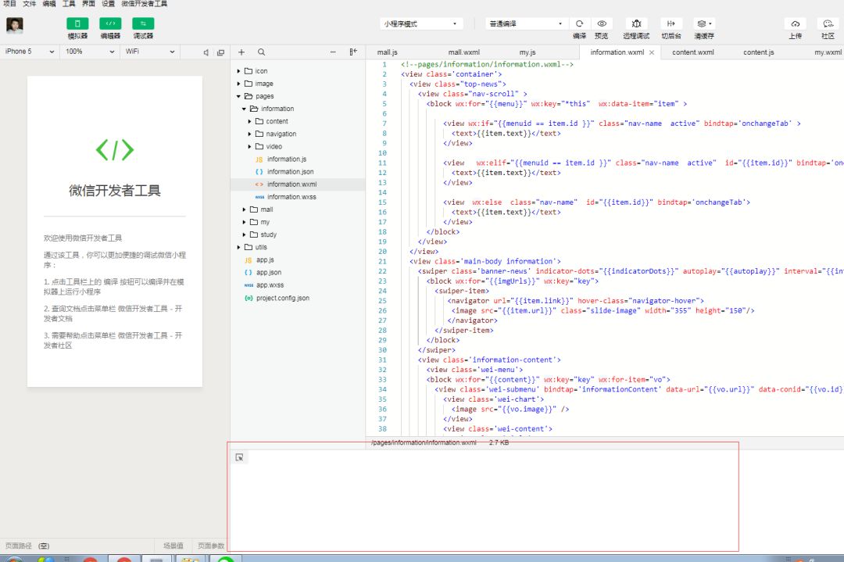Click the 切后台 (switch to background) icon
844x562 pixels.
coord(671,24)
